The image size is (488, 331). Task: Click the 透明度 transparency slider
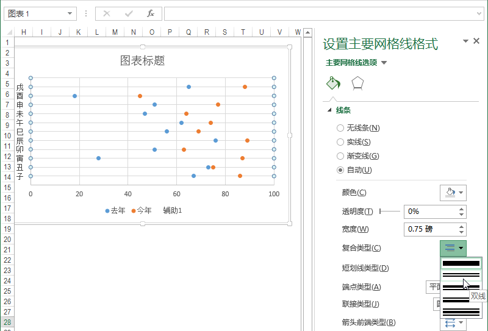tap(390, 212)
